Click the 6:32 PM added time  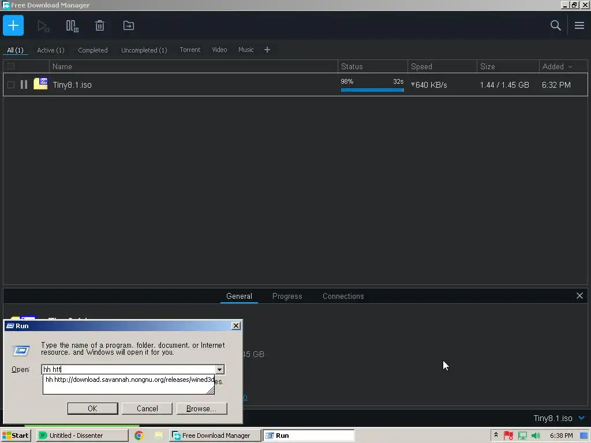(x=556, y=85)
